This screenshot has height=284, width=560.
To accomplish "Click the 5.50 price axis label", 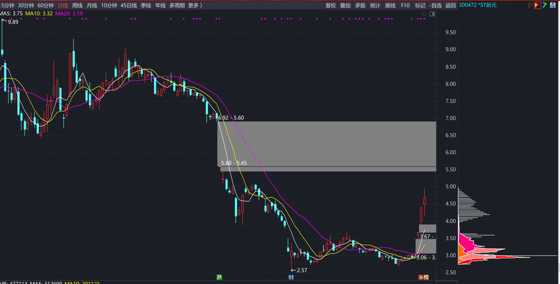I will (451, 169).
